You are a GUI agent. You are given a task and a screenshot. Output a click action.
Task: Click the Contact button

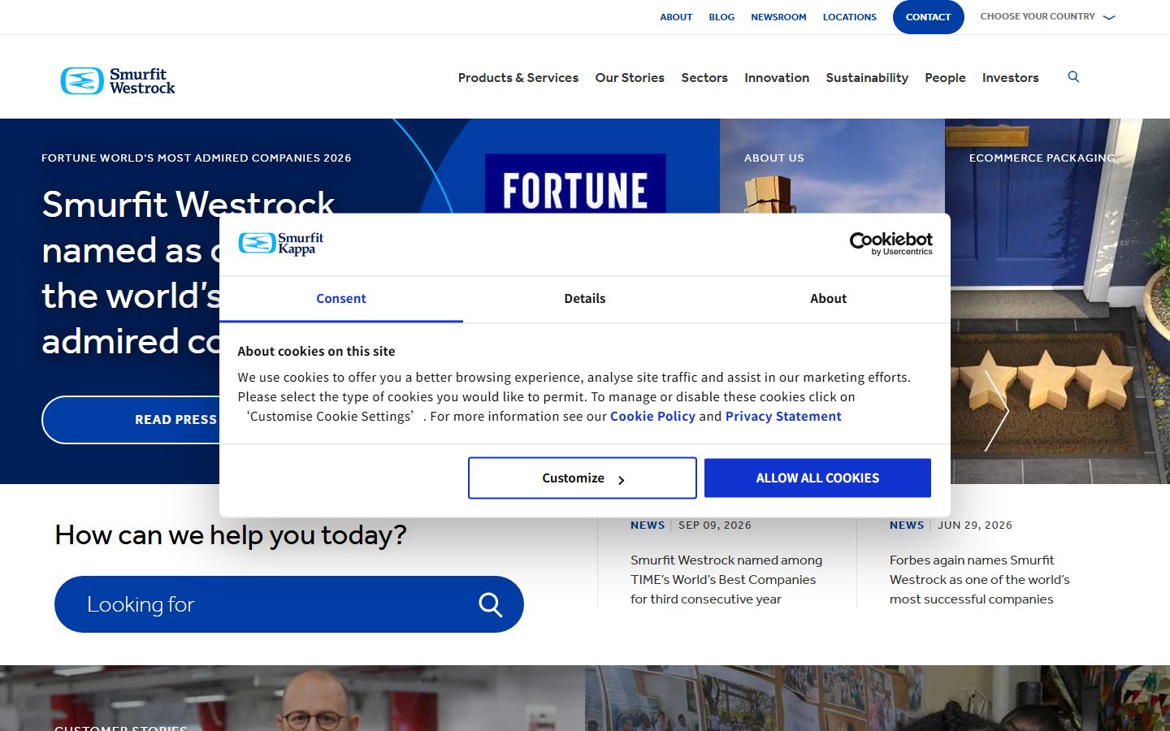[928, 17]
